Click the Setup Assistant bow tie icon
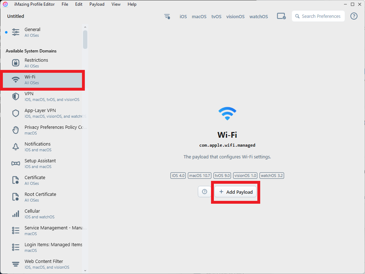The height and width of the screenshot is (274, 365). click(16, 163)
